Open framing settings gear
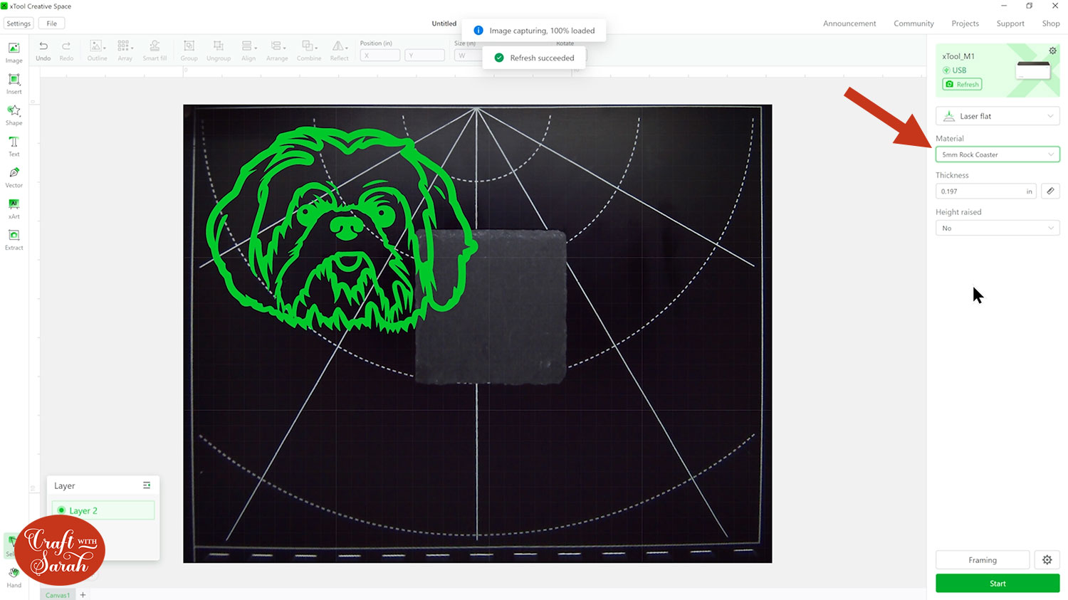 (1047, 559)
